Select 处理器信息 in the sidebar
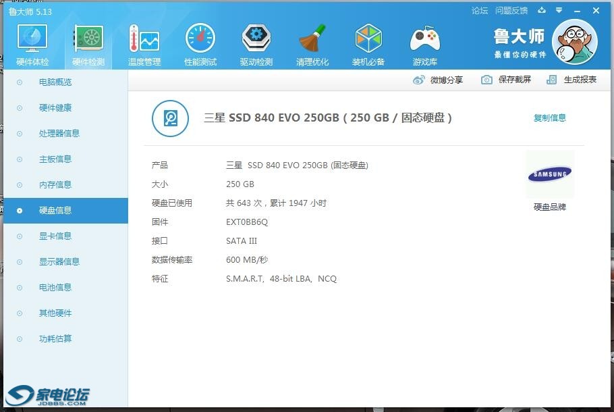614x412 pixels. pos(66,134)
